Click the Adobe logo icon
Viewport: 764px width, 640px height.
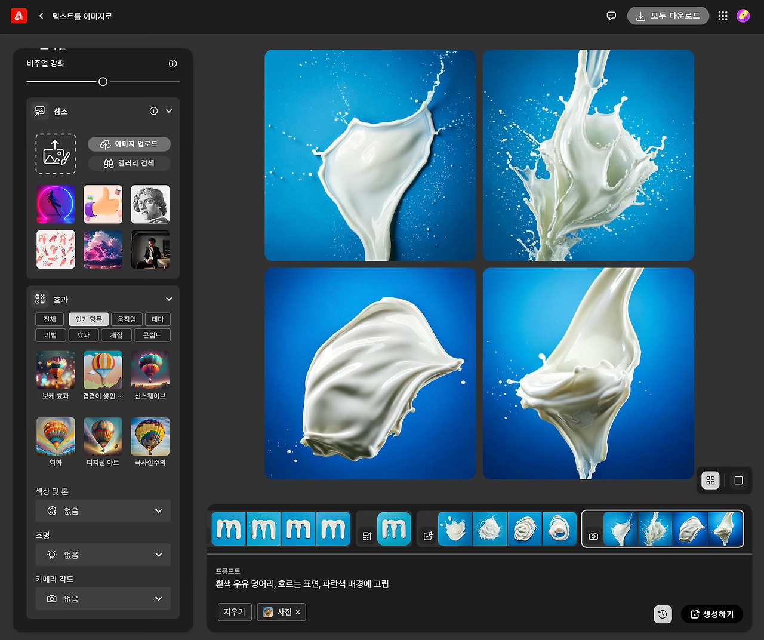[x=19, y=16]
